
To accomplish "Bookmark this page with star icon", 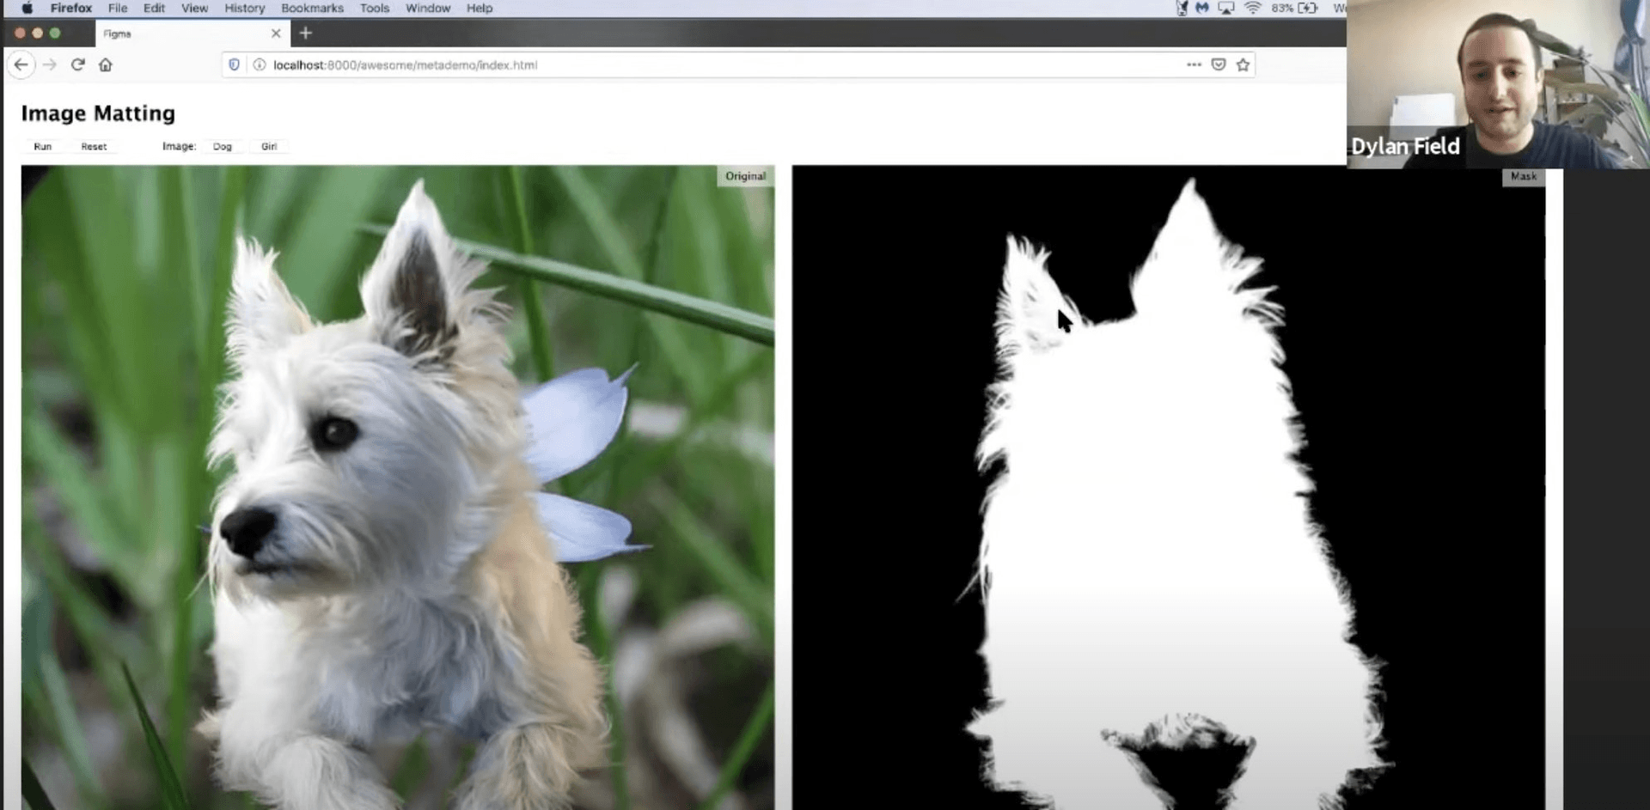I will point(1243,65).
